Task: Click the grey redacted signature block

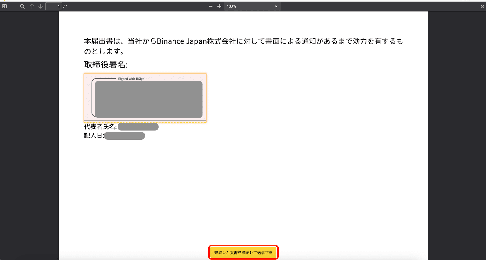Action: pyautogui.click(x=149, y=99)
